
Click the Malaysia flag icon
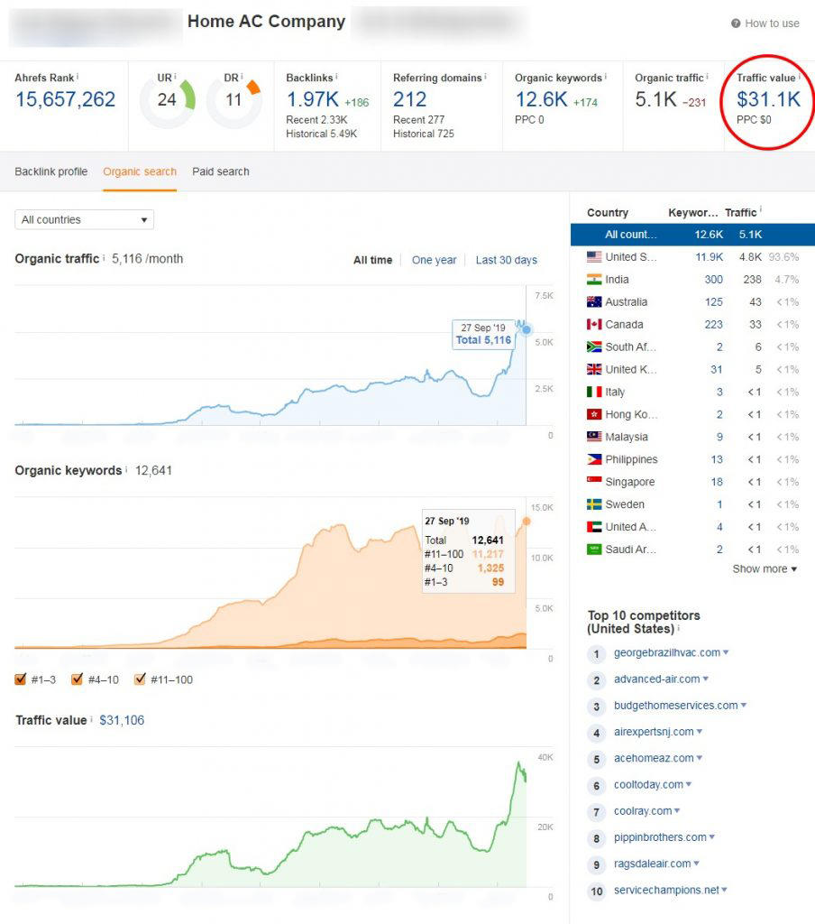[594, 437]
